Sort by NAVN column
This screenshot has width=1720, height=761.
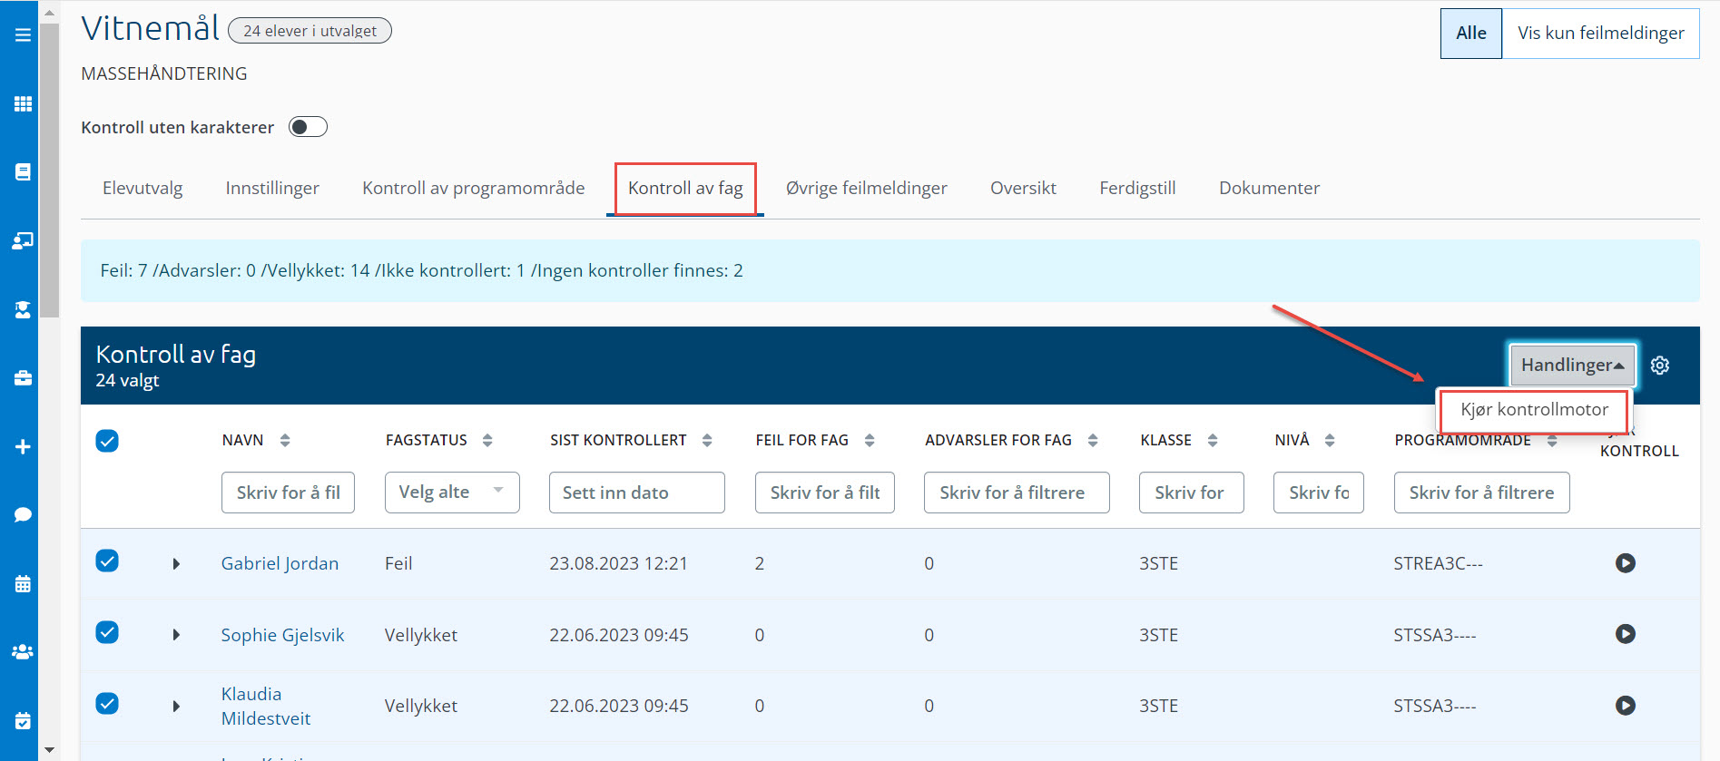point(285,440)
